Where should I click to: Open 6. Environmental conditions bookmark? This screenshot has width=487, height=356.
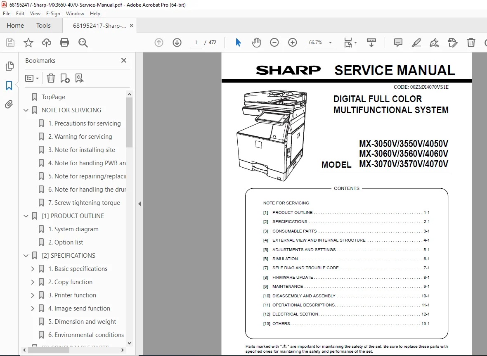tap(86, 335)
